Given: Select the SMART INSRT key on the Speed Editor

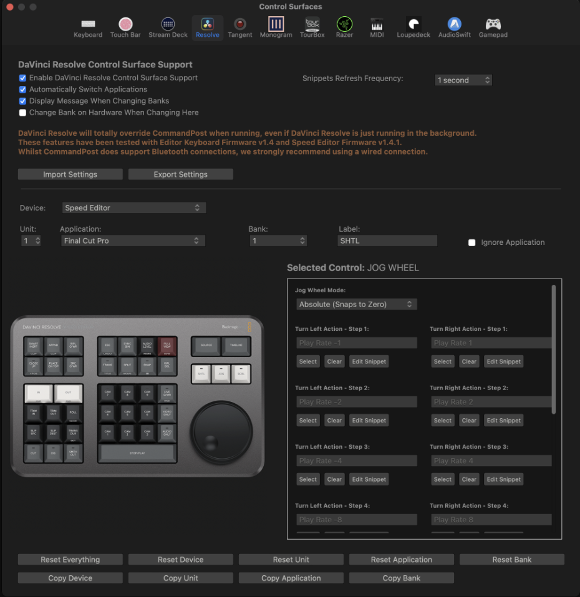Looking at the screenshot, I should point(34,346).
